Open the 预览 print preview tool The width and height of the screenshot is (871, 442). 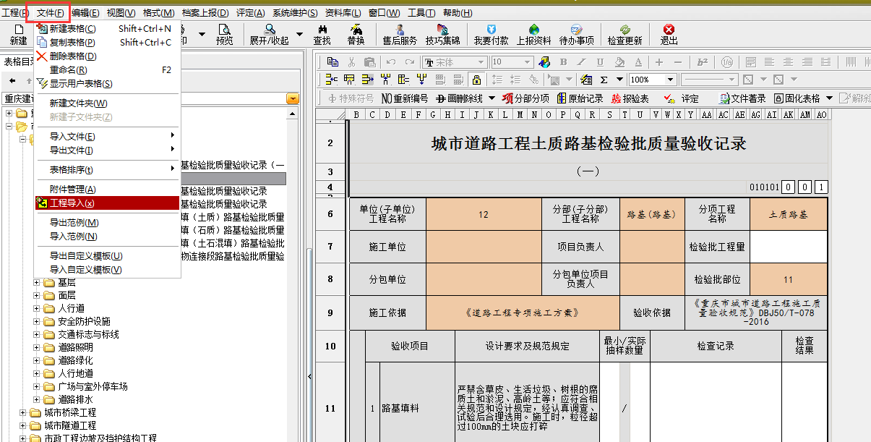pyautogui.click(x=224, y=34)
